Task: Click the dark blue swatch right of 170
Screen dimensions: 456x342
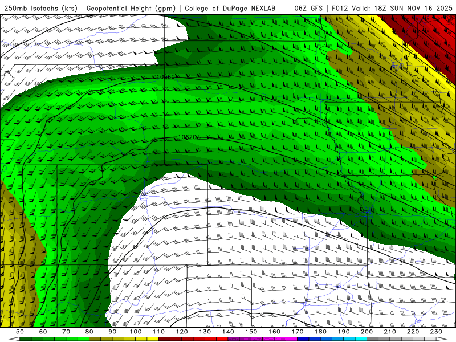Action: click(x=303, y=339)
